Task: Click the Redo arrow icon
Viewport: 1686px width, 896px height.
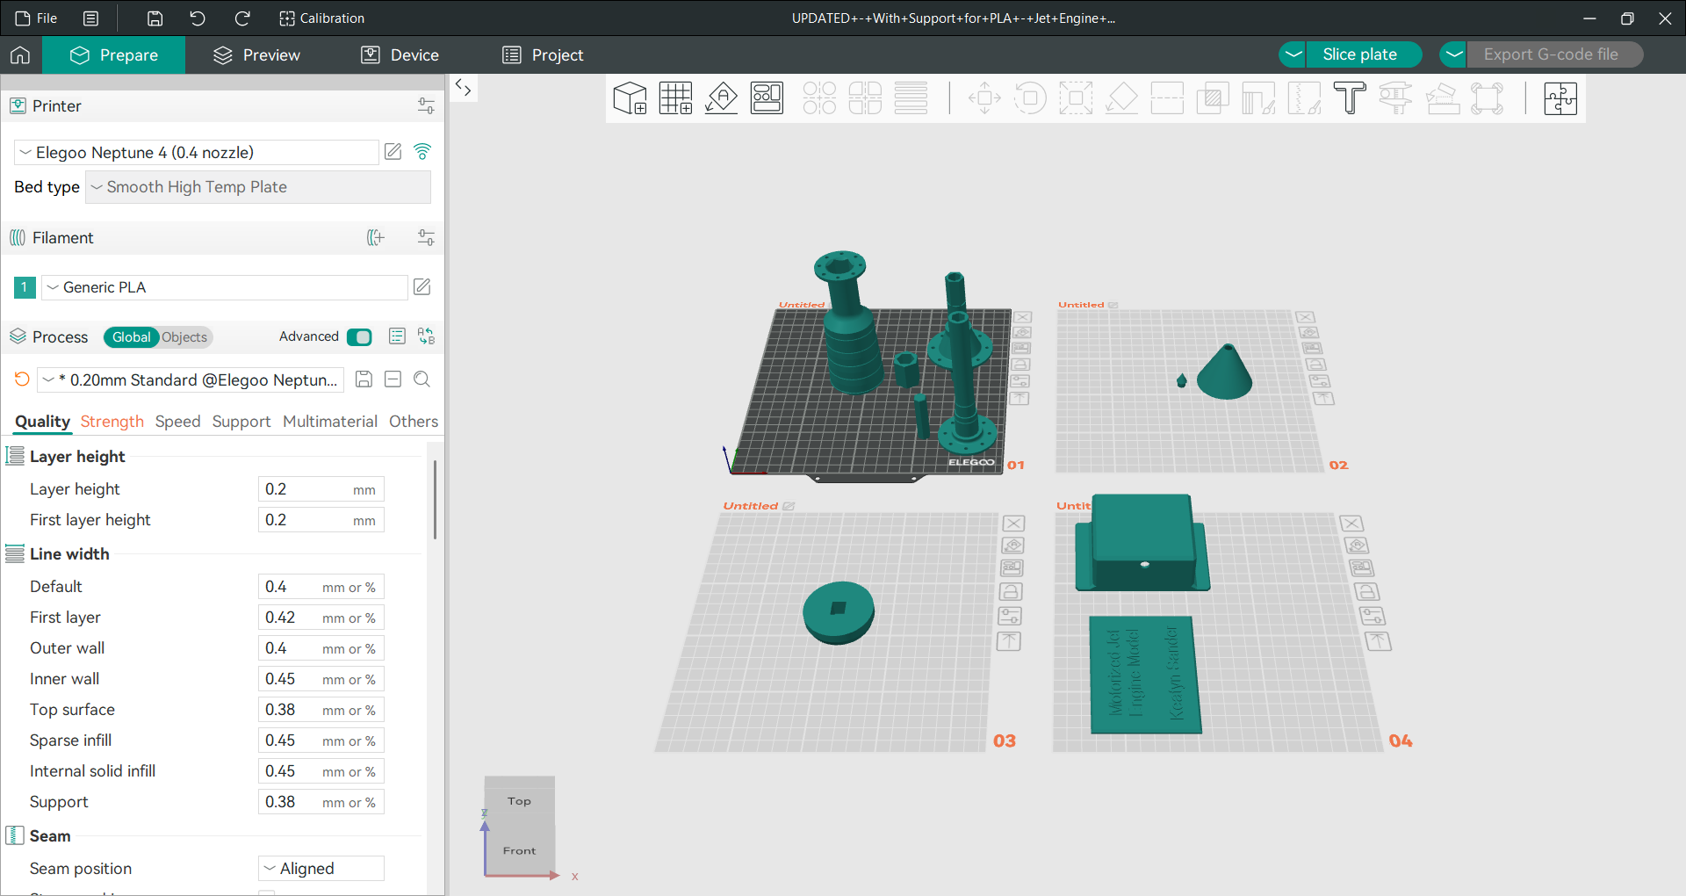Action: [x=242, y=18]
